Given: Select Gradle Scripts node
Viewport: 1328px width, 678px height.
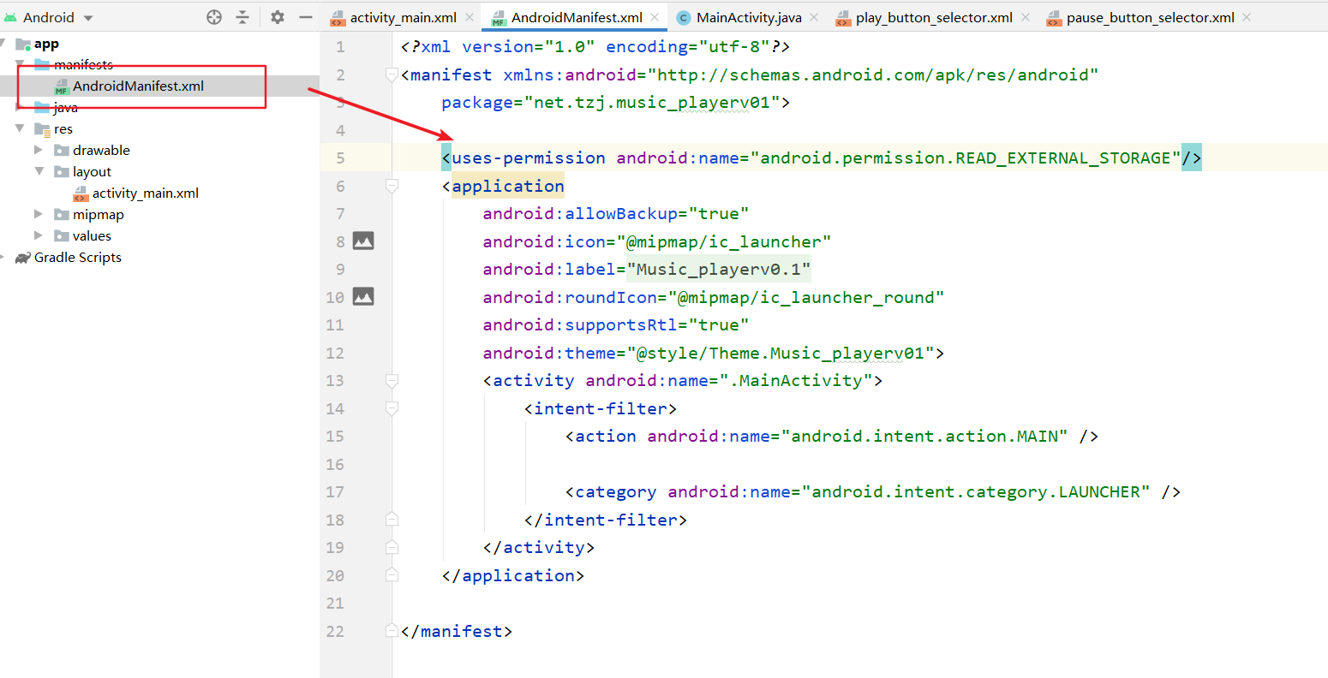Looking at the screenshot, I should pyautogui.click(x=77, y=258).
